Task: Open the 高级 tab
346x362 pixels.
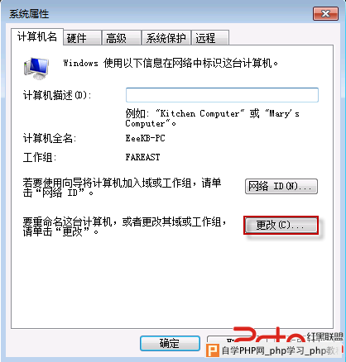Action: point(121,38)
